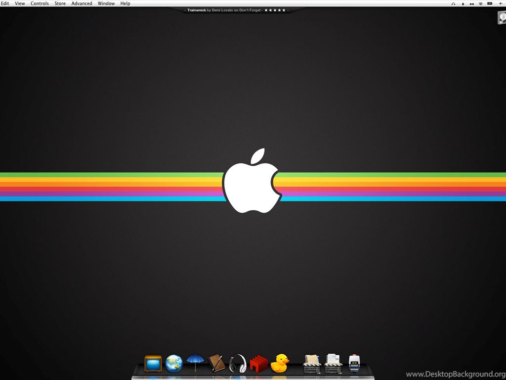Open the Store menu
The image size is (506, 380).
pos(60,3)
